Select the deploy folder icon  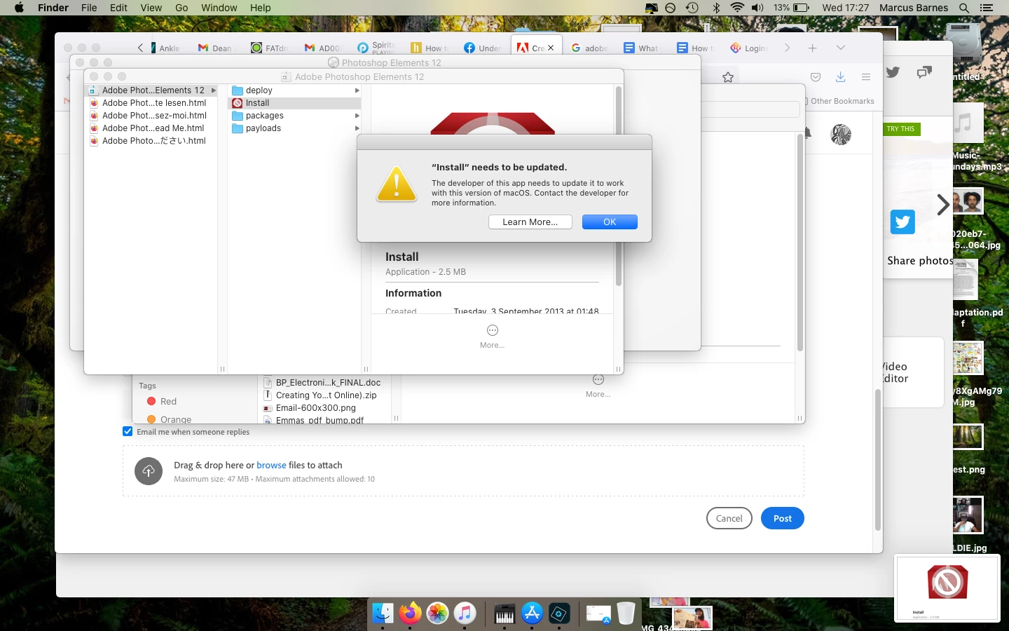(238, 90)
